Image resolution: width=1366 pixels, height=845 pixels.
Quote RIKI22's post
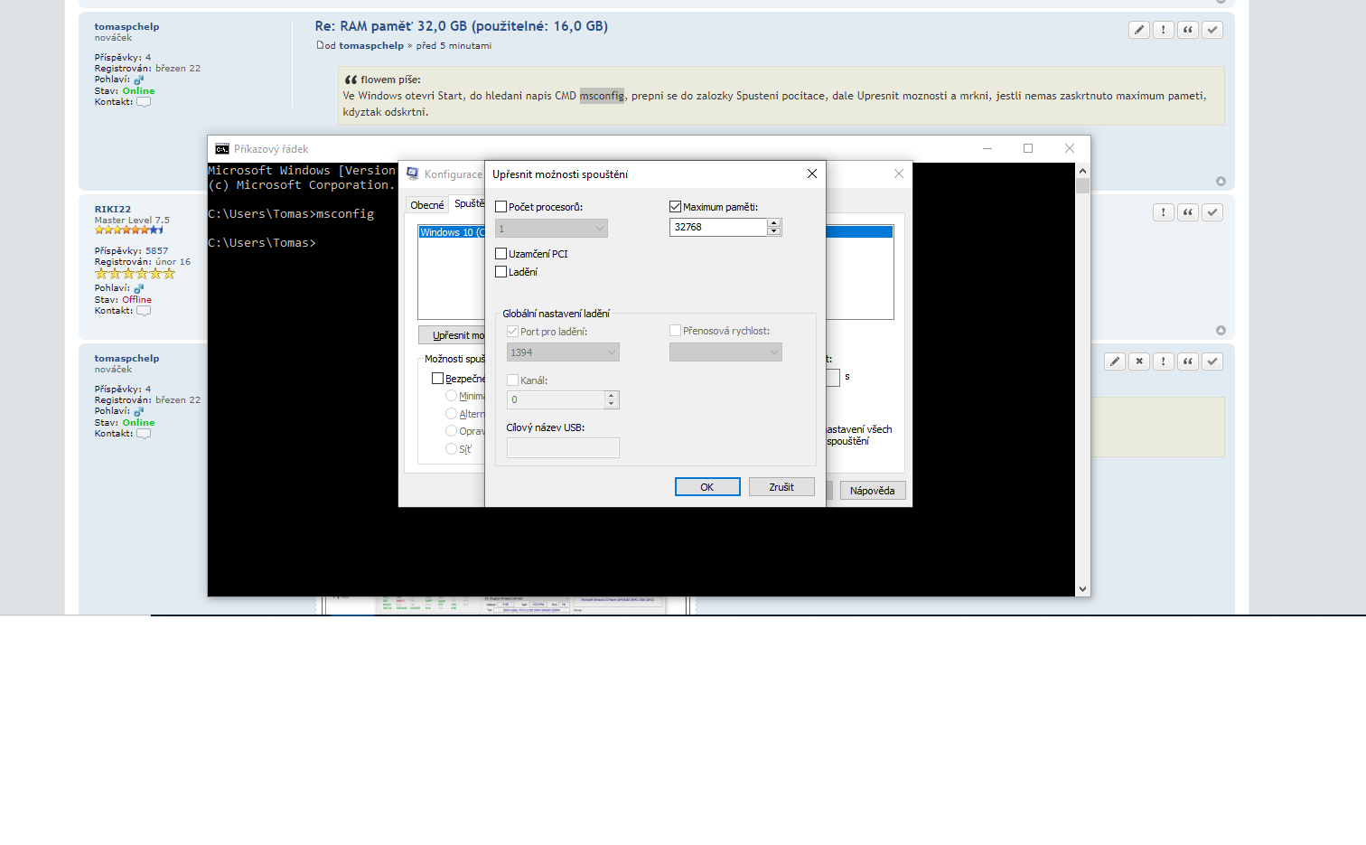click(x=1188, y=212)
